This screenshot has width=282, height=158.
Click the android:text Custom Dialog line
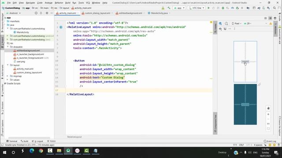[102, 78]
